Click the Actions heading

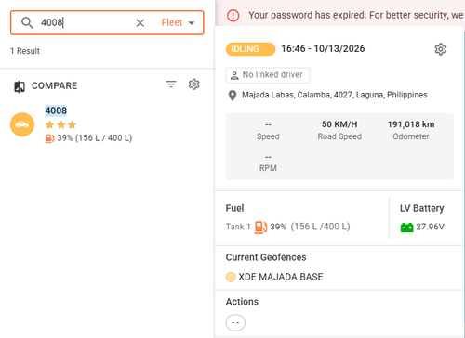tap(242, 302)
